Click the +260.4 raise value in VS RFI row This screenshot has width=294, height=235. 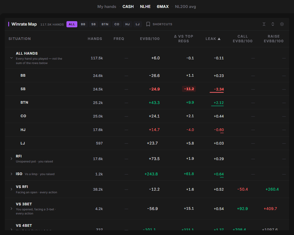[272, 189]
